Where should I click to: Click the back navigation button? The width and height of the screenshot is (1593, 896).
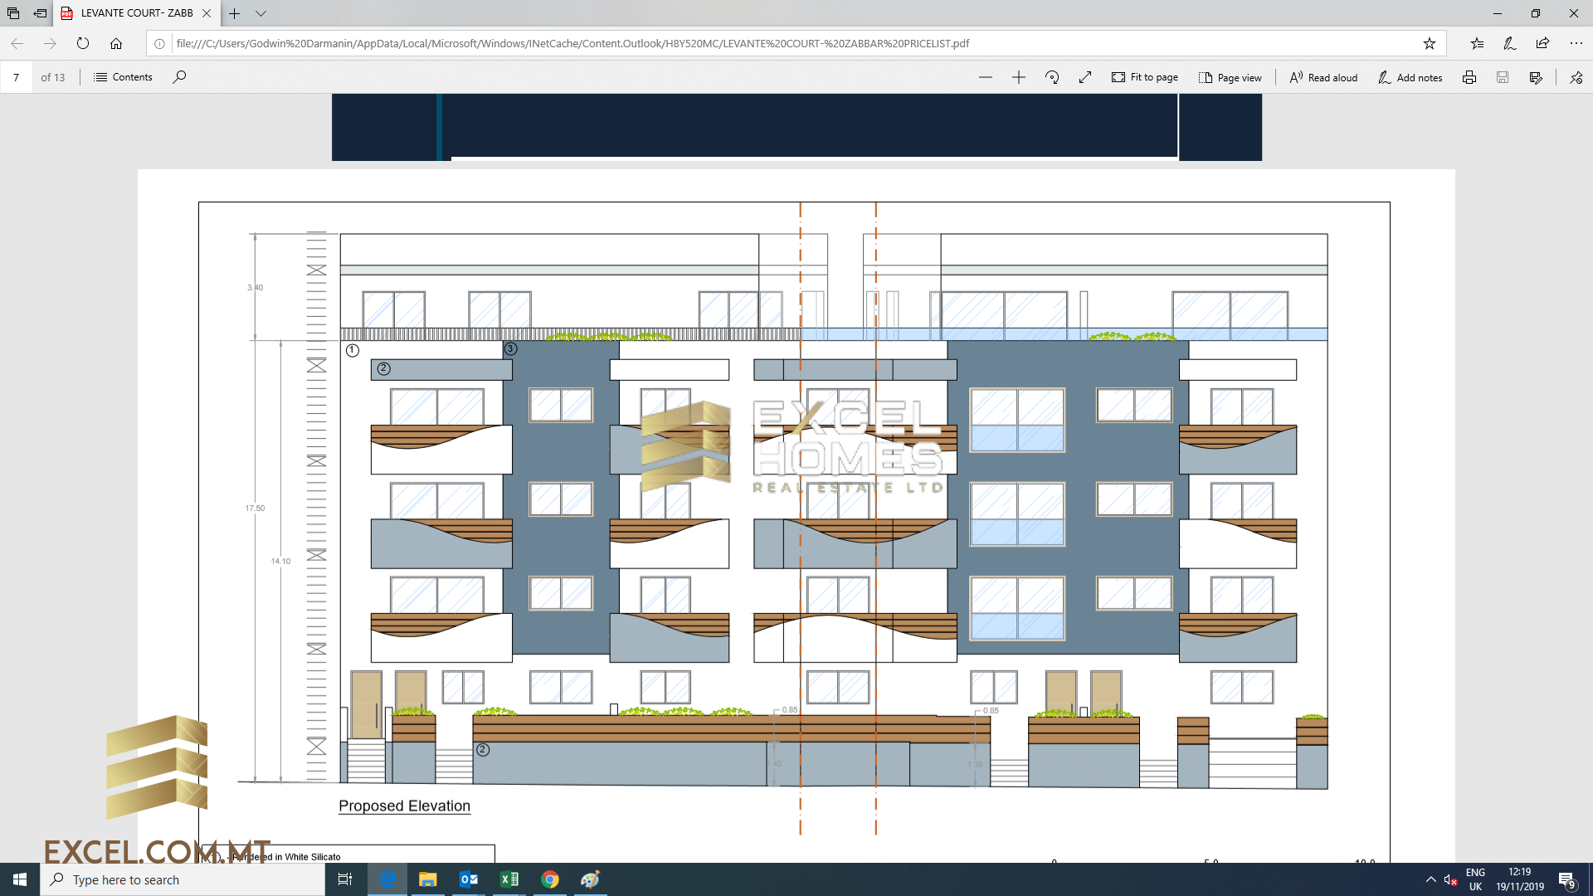click(x=21, y=42)
